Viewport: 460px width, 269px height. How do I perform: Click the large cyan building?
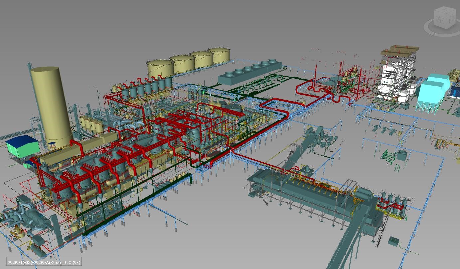[x=433, y=91]
